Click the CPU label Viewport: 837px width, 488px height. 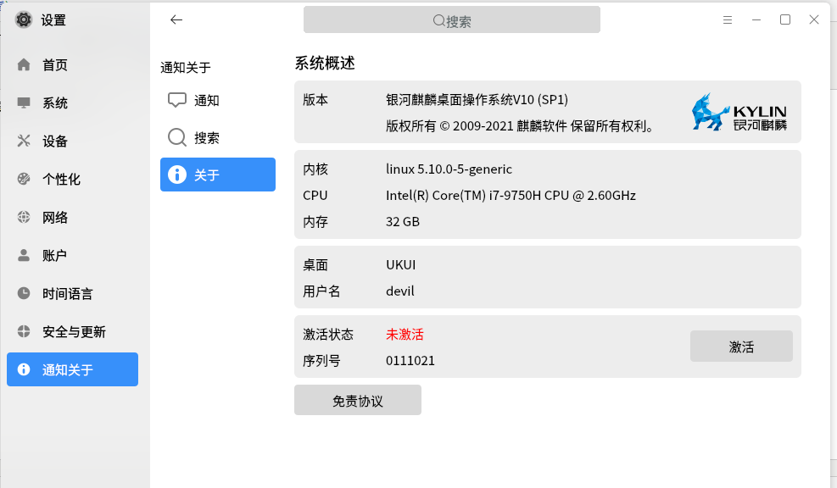[315, 195]
